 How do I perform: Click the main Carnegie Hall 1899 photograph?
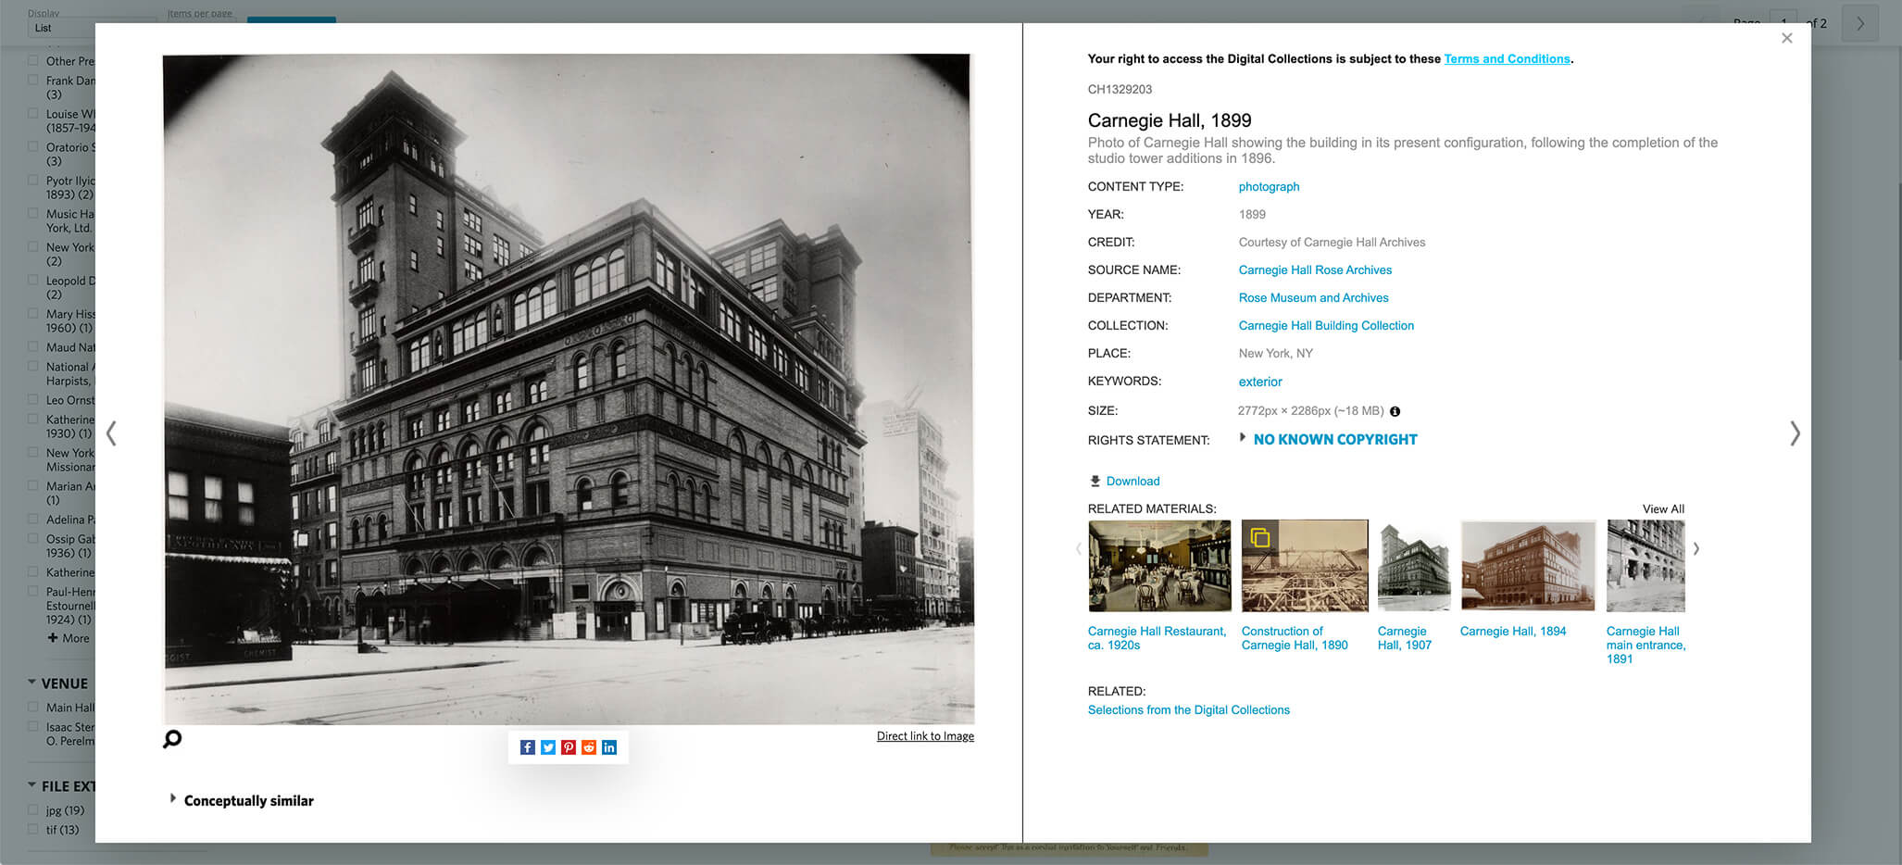coord(569,389)
